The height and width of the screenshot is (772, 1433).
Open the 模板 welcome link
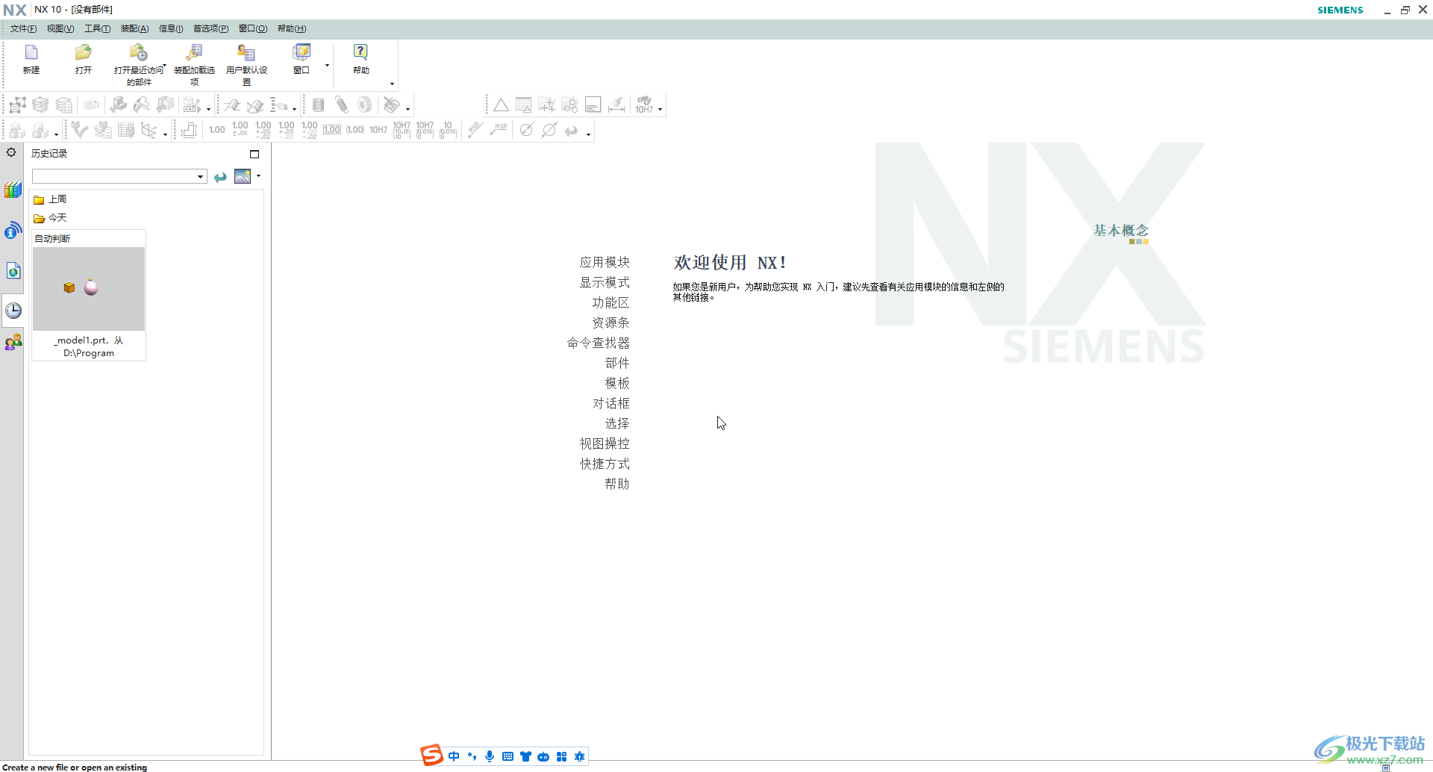pyautogui.click(x=617, y=383)
